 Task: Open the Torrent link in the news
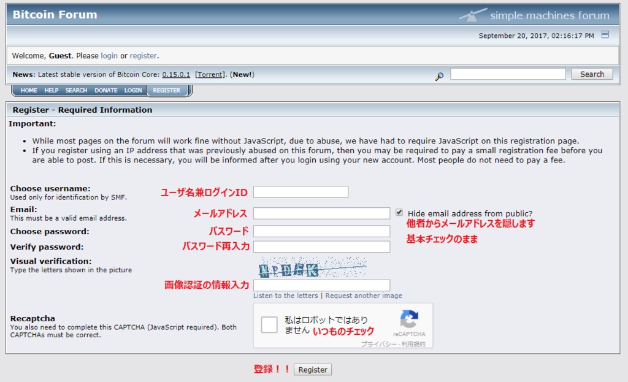(211, 74)
